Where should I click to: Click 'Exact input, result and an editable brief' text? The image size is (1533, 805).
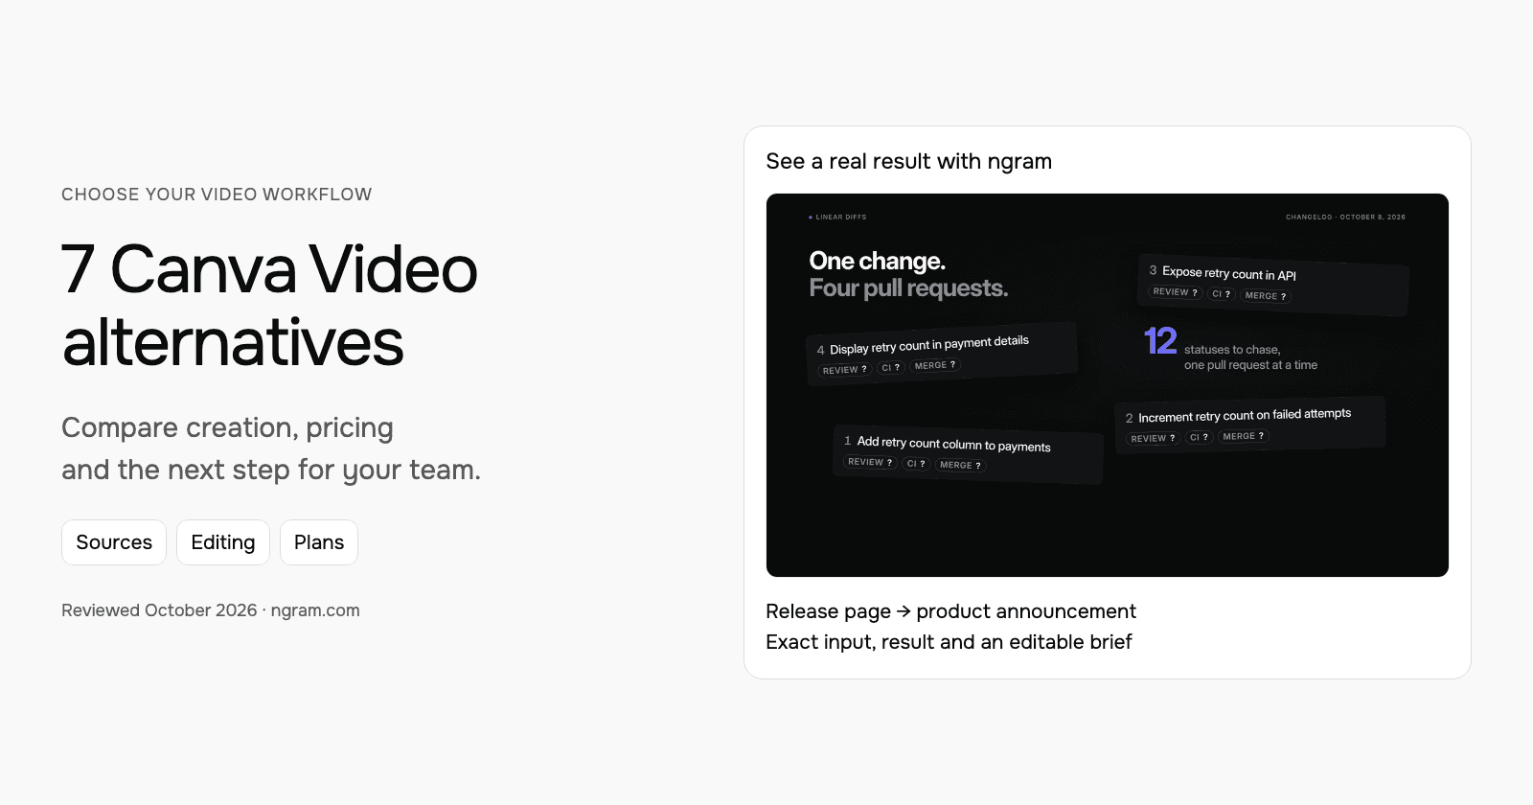pyautogui.click(x=949, y=642)
